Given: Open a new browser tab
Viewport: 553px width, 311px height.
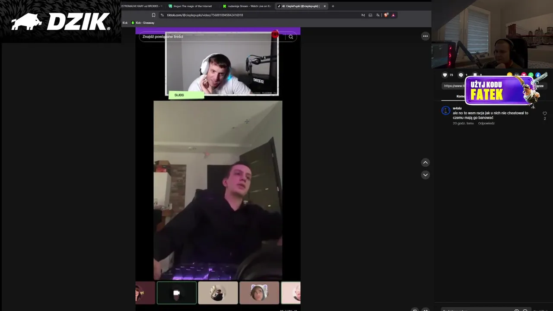Looking at the screenshot, I should 333,6.
